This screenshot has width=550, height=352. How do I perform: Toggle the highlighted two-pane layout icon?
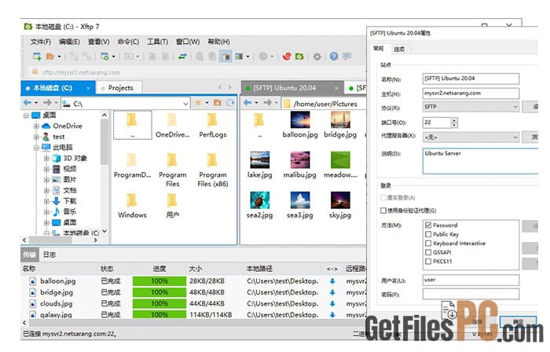pyautogui.click(x=225, y=56)
